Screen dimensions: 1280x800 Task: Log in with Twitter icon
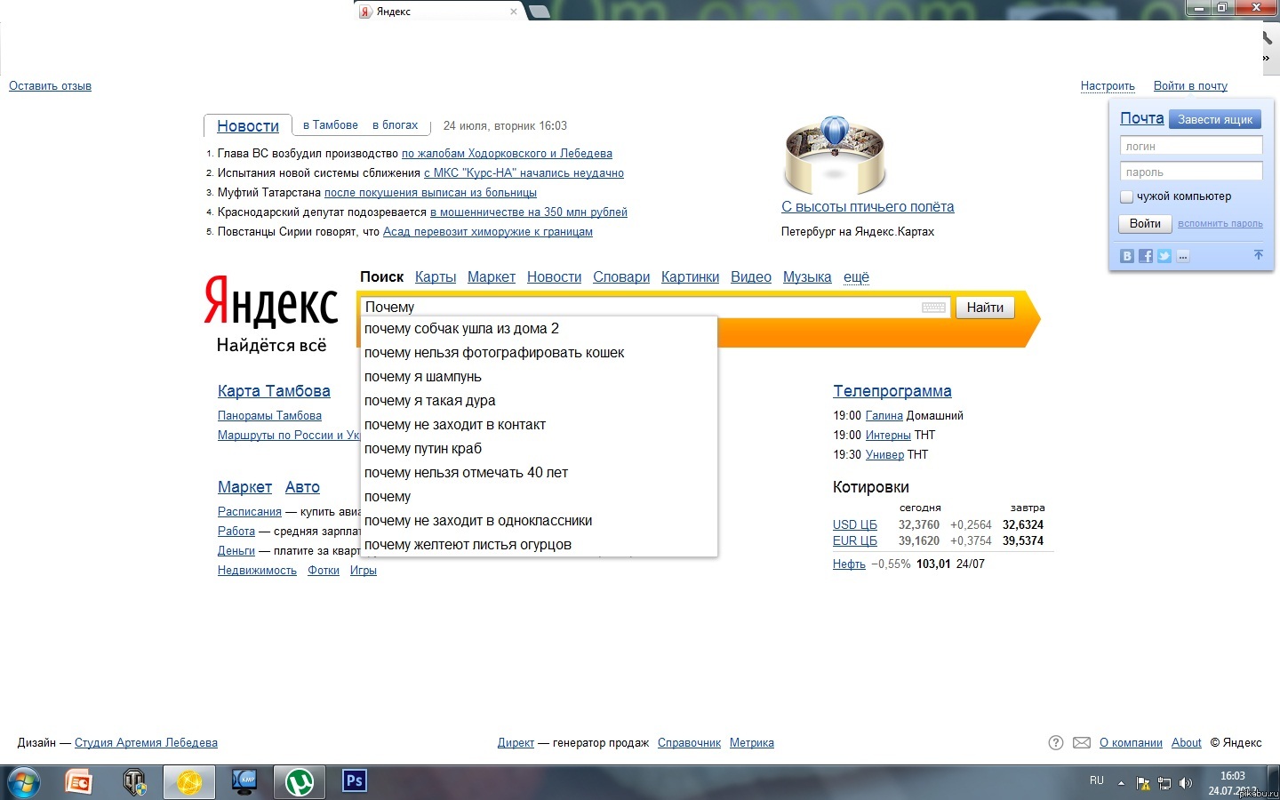pos(1164,256)
